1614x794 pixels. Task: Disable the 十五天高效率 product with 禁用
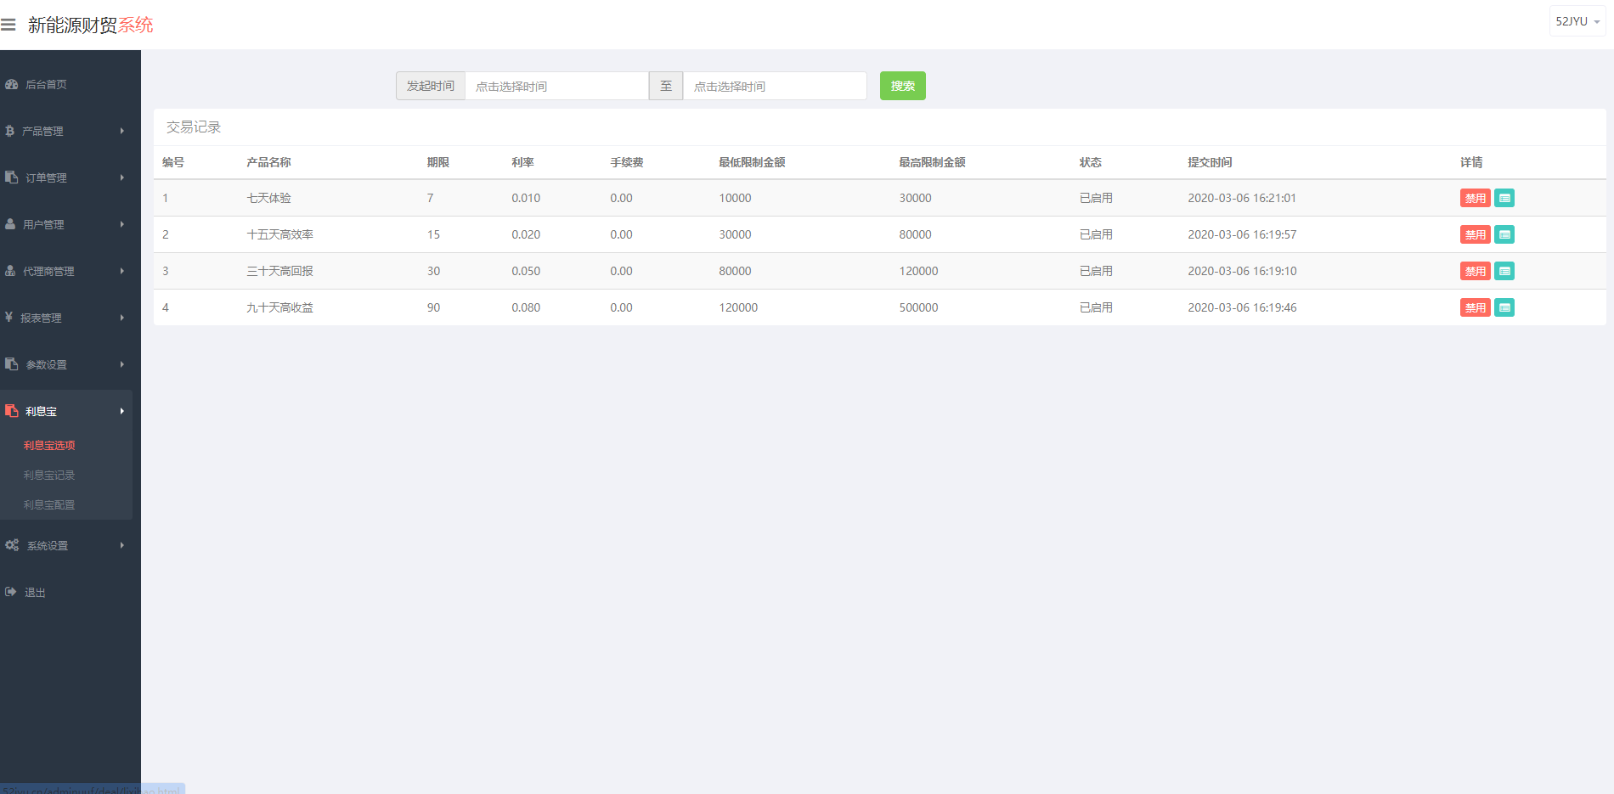click(1475, 234)
